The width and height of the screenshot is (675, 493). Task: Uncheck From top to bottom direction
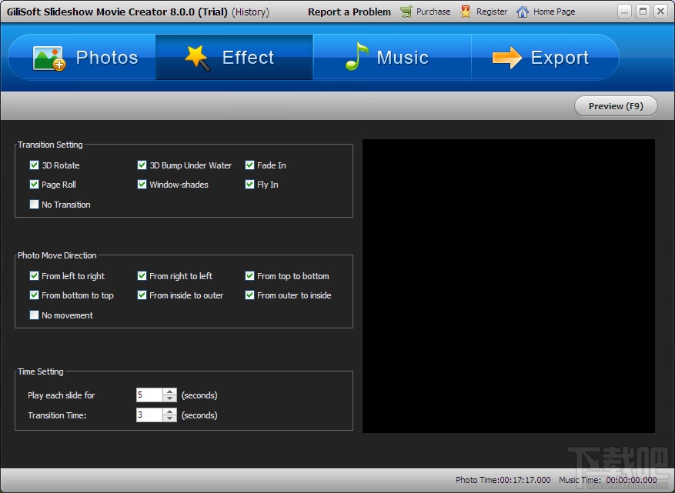pos(249,275)
